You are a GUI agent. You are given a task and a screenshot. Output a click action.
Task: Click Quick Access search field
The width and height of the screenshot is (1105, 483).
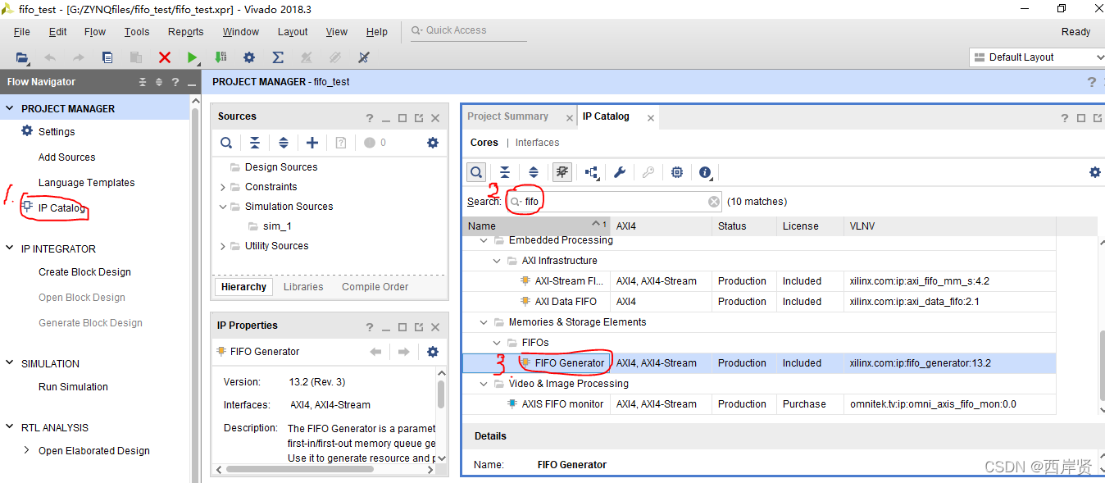click(468, 31)
